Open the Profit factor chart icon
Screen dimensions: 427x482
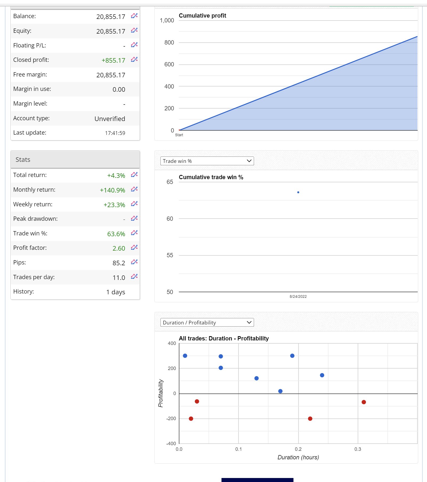[x=134, y=247]
